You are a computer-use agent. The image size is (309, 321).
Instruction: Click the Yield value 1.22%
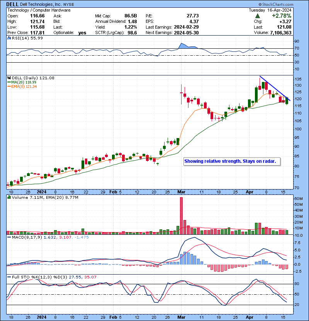(131, 27)
